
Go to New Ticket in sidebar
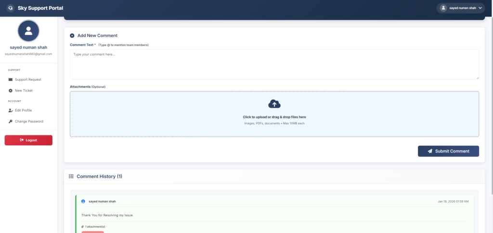24,91
